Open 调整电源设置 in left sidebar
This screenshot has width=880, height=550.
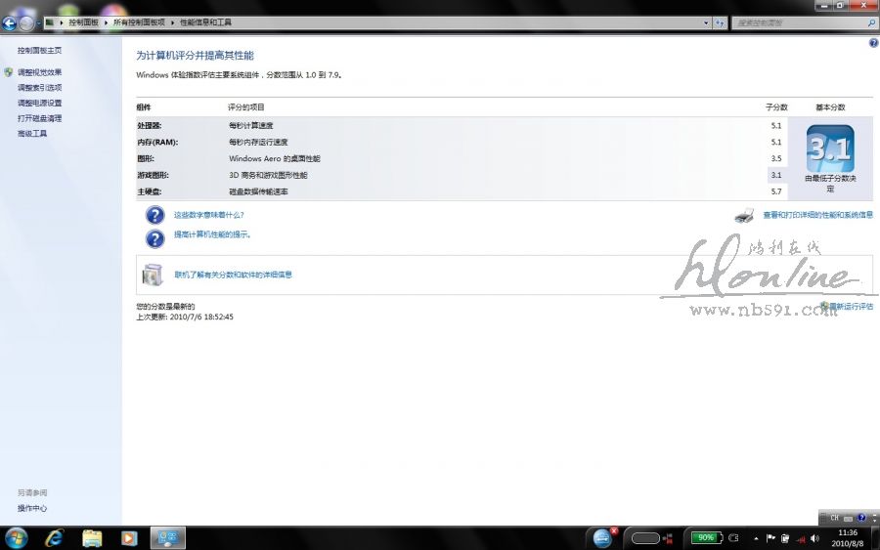coord(39,103)
